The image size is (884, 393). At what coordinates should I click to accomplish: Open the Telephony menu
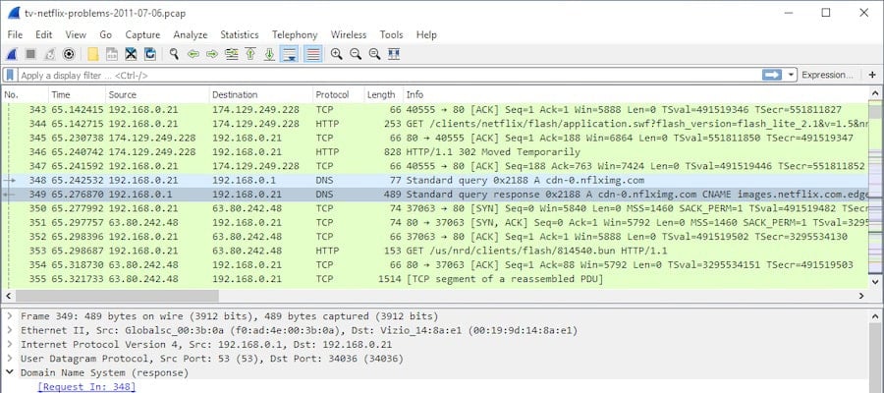(295, 35)
